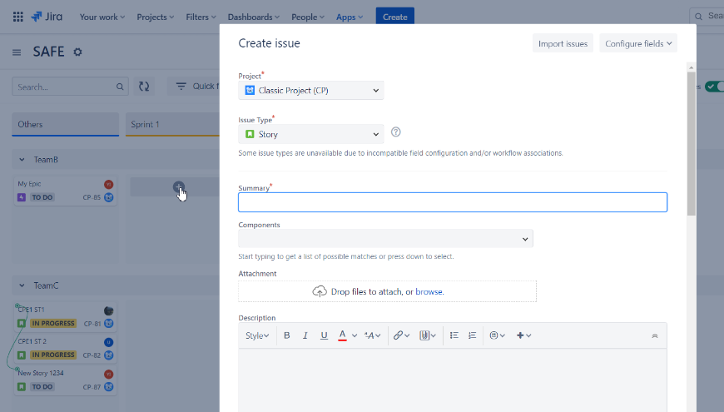This screenshot has height=412, width=724.
Task: Open the text color more-colors arrow
Action: point(355,335)
